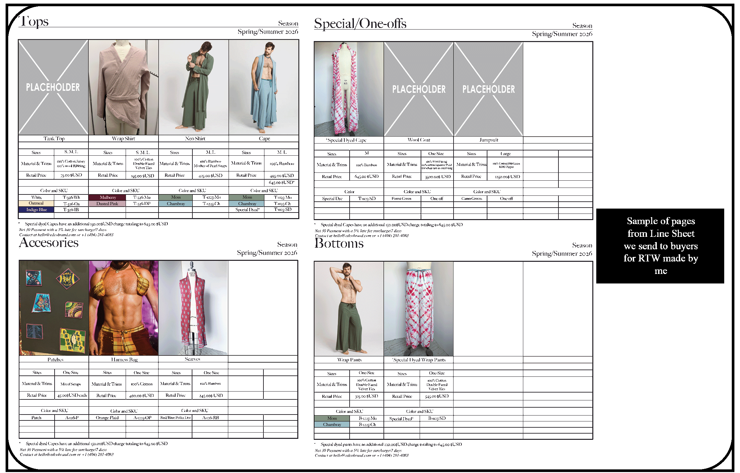Click the black Sample of pages caption box
This screenshot has height=473, width=740.
coord(660,246)
